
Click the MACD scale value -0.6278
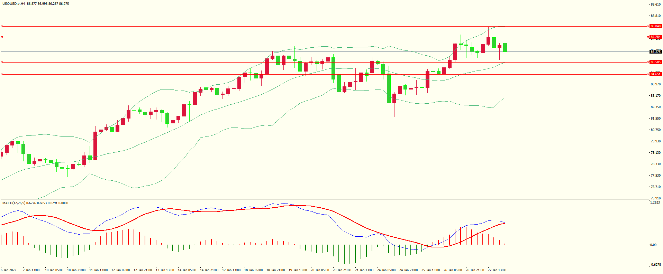pyautogui.click(x=655, y=265)
